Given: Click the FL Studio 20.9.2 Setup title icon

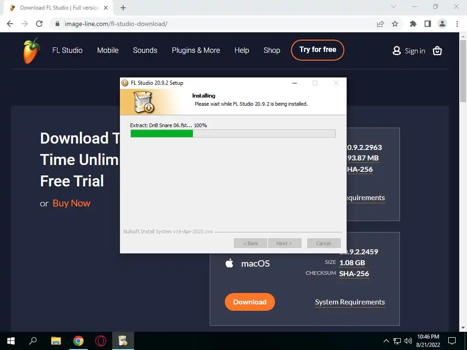Looking at the screenshot, I should tap(125, 83).
